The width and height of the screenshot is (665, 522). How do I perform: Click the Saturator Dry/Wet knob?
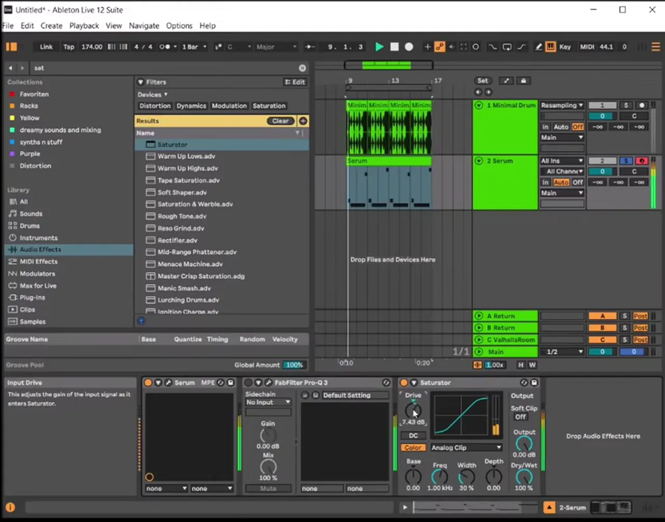coord(524,476)
